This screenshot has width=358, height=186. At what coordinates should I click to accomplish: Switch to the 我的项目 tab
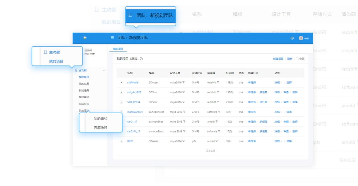pyautogui.click(x=118, y=49)
